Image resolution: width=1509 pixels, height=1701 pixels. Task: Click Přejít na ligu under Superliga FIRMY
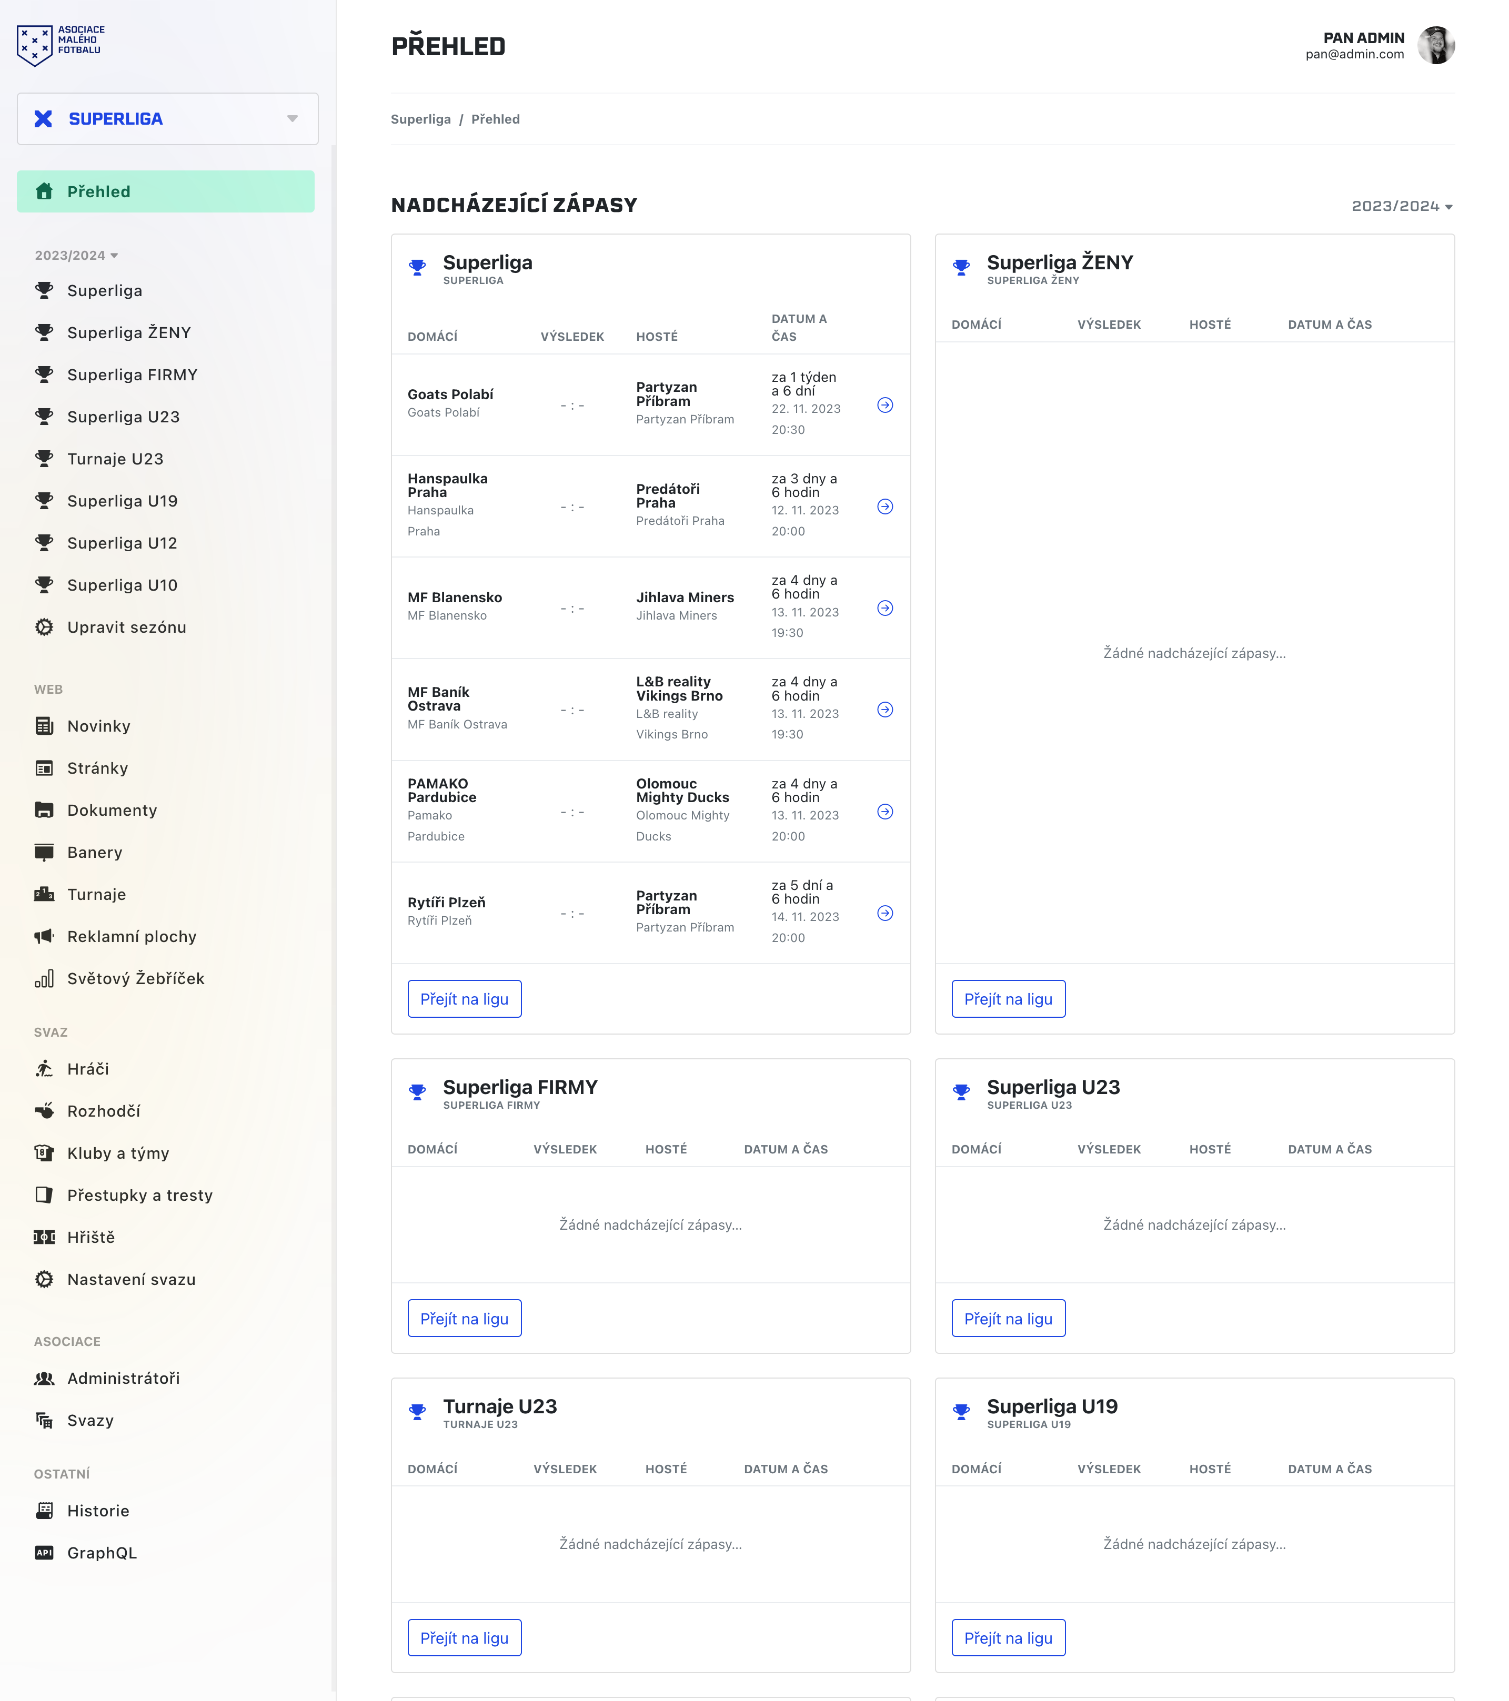465,1318
